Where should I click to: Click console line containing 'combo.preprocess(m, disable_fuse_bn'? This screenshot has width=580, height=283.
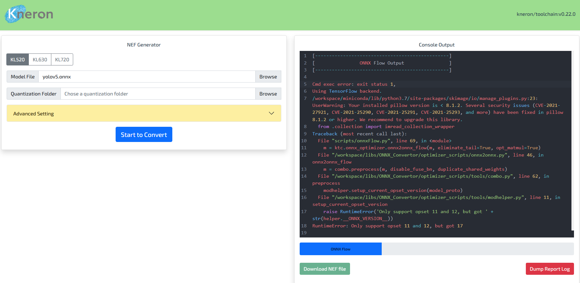click(x=415, y=169)
